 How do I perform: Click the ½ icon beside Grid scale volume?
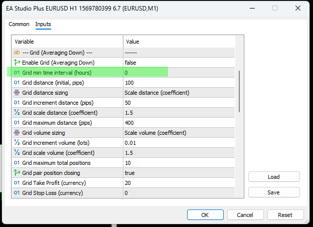(x=17, y=152)
